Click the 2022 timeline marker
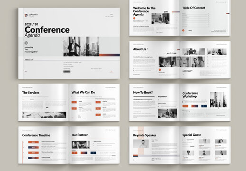The height and width of the screenshot is (171, 246). coord(33,147)
